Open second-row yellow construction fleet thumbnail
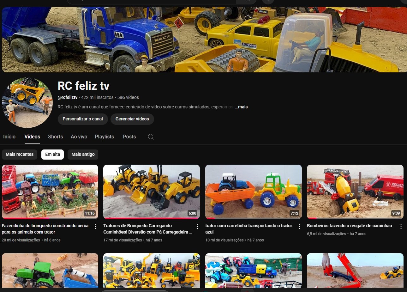 152,270
